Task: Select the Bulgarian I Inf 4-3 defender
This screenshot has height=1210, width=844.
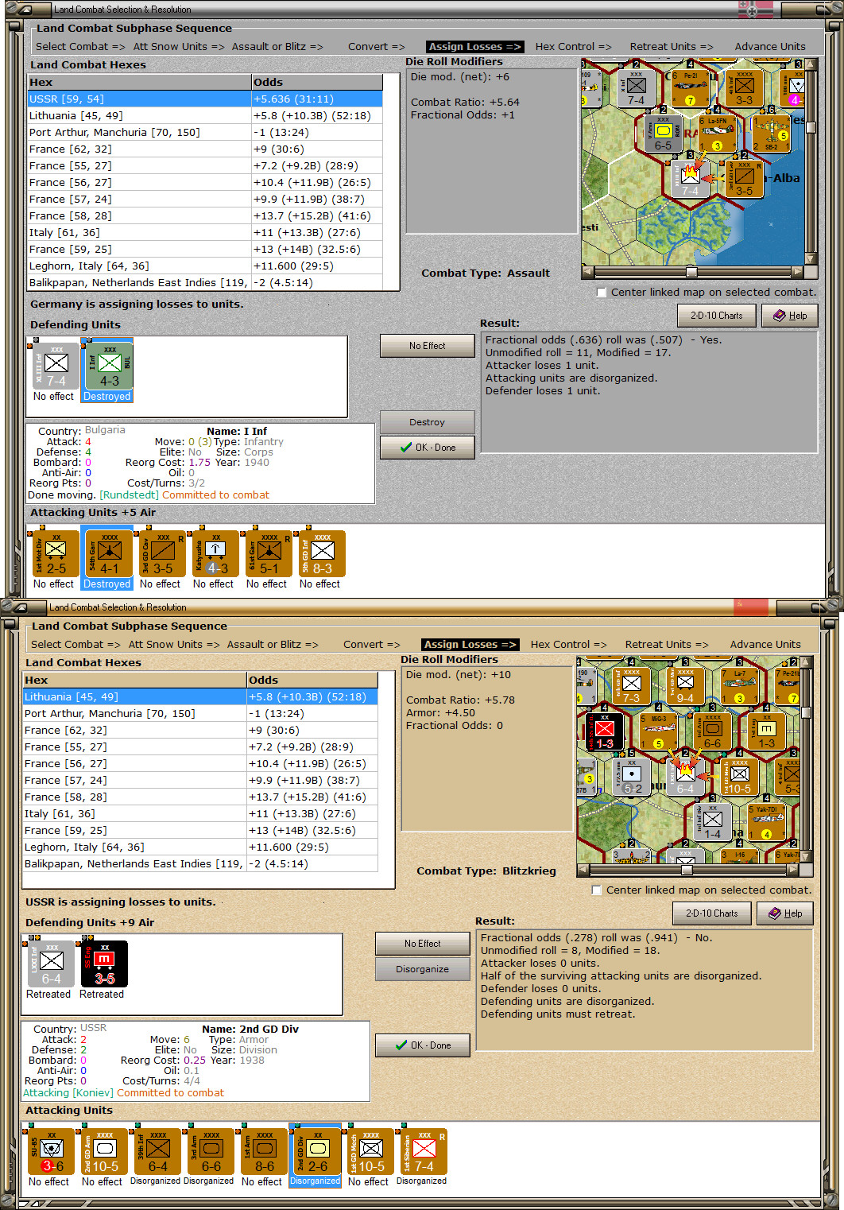Action: tap(109, 366)
